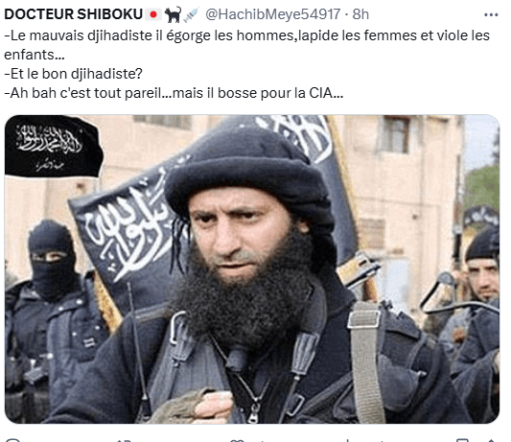Click the black cat emoji
Screen dimensions: 511x442
(x=173, y=15)
